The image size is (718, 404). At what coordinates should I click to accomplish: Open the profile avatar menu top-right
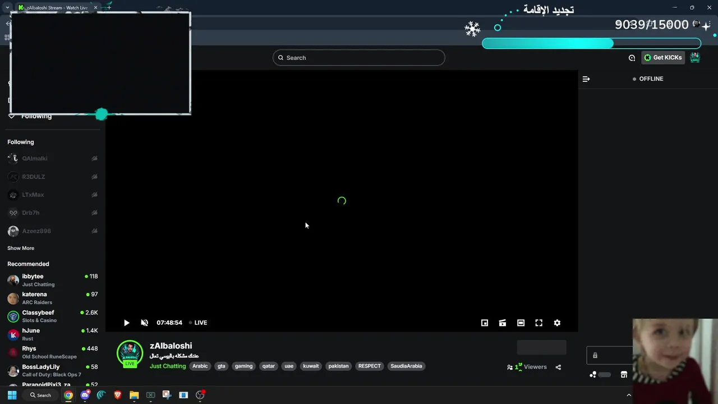(x=695, y=57)
